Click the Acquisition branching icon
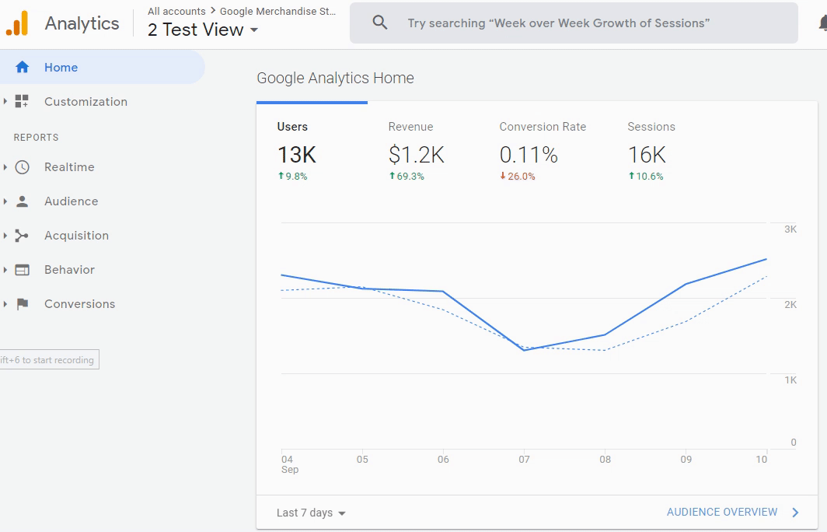 tap(23, 236)
